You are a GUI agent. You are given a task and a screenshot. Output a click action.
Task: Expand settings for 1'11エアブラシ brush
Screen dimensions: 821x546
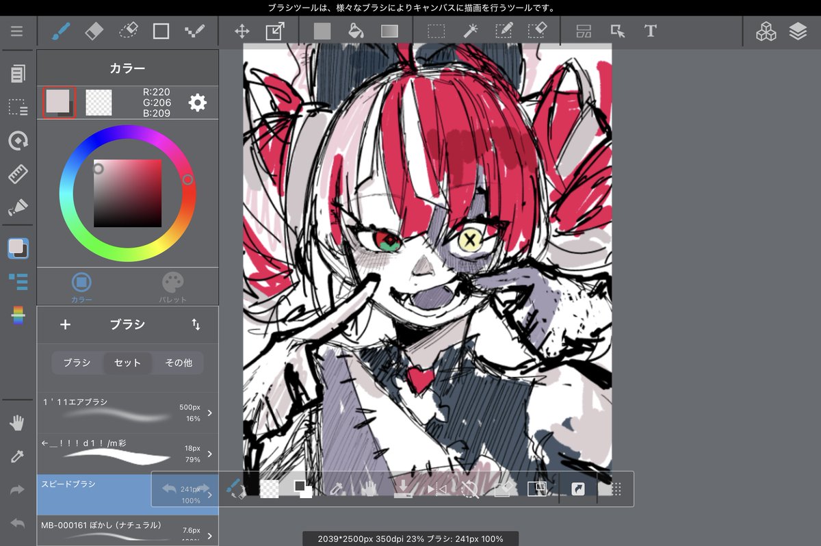tap(209, 413)
